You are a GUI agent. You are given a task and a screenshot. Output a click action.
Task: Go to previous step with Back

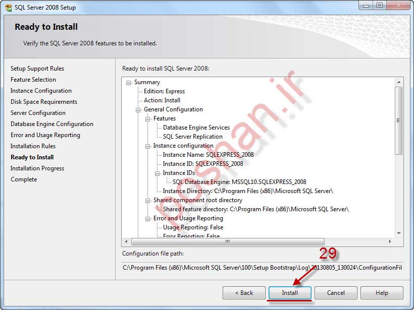[x=244, y=293]
